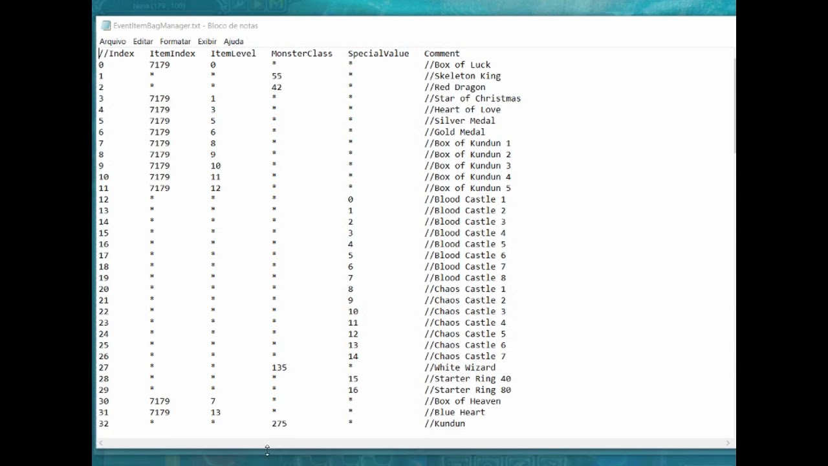Viewport: 828px width, 466px height.
Task: Click SpecialValue 16 in Starter Ring 80 row
Action: point(353,390)
